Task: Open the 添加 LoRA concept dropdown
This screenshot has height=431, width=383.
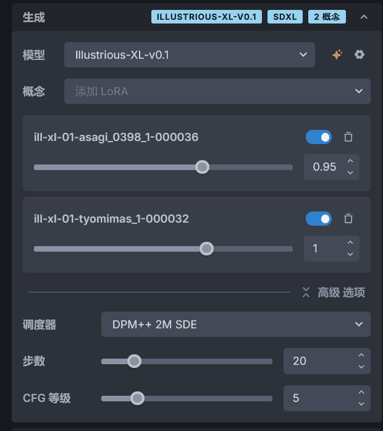Action: (x=217, y=91)
